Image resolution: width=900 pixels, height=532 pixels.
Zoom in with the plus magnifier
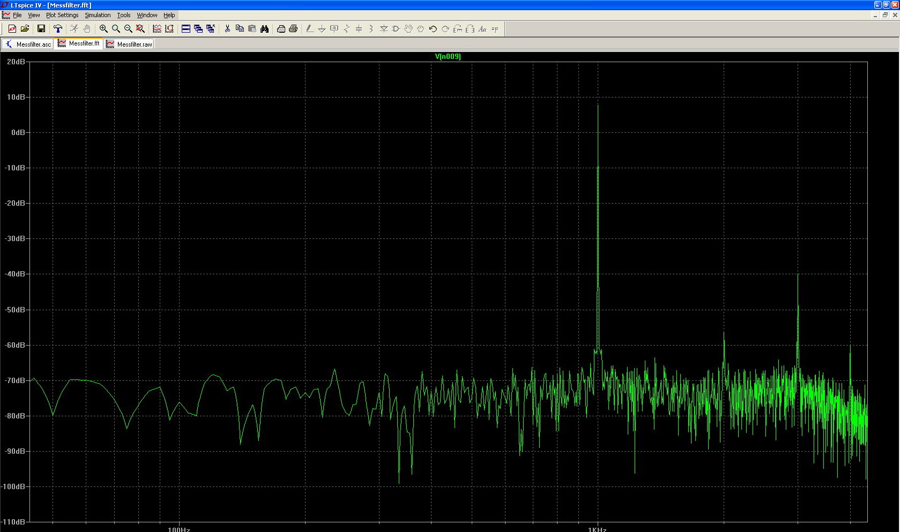(x=103, y=29)
